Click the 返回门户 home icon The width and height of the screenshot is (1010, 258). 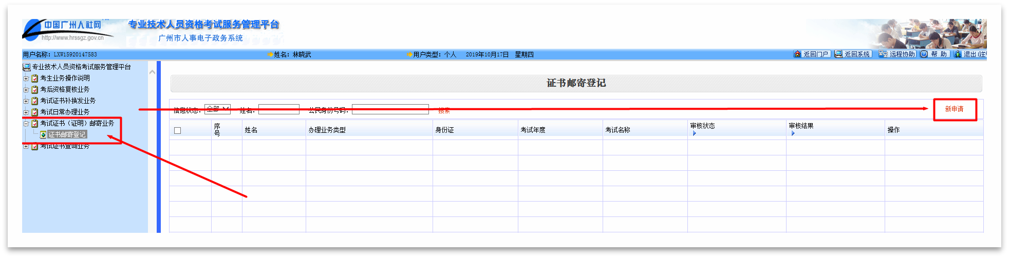point(797,54)
